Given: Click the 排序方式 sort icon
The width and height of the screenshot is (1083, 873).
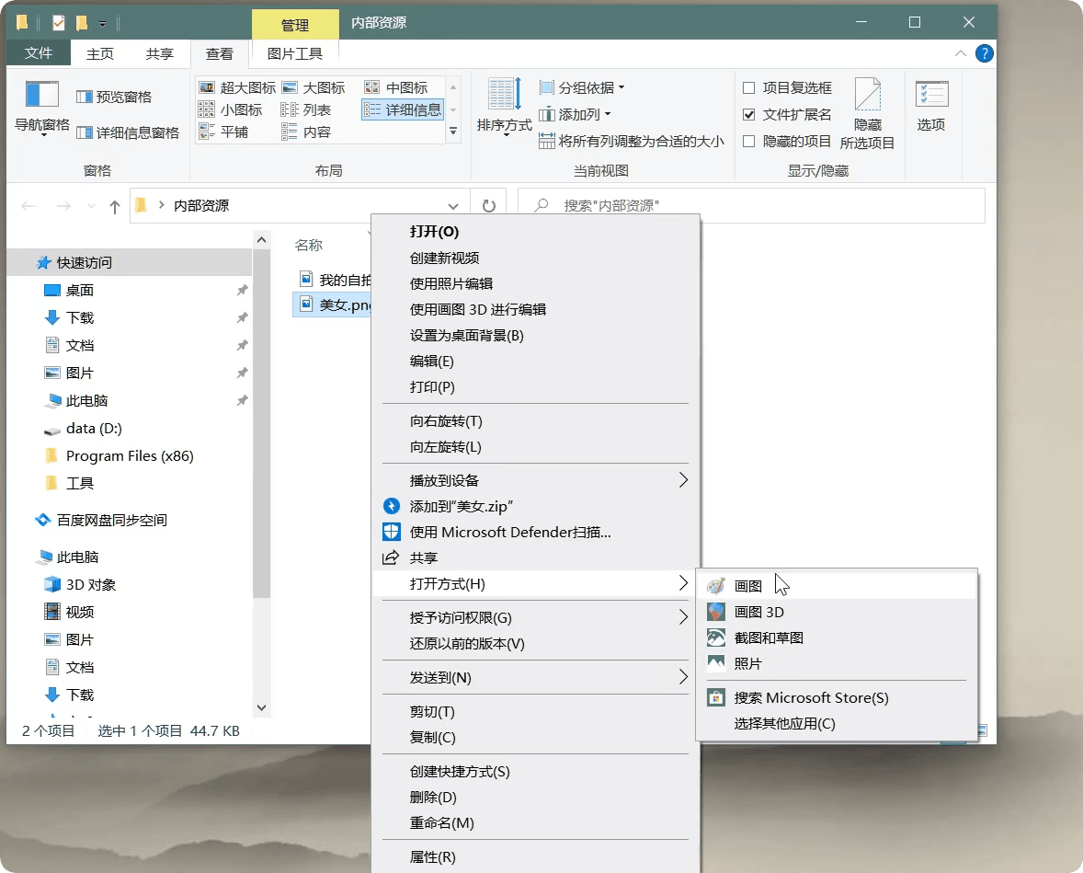Looking at the screenshot, I should click(x=504, y=96).
